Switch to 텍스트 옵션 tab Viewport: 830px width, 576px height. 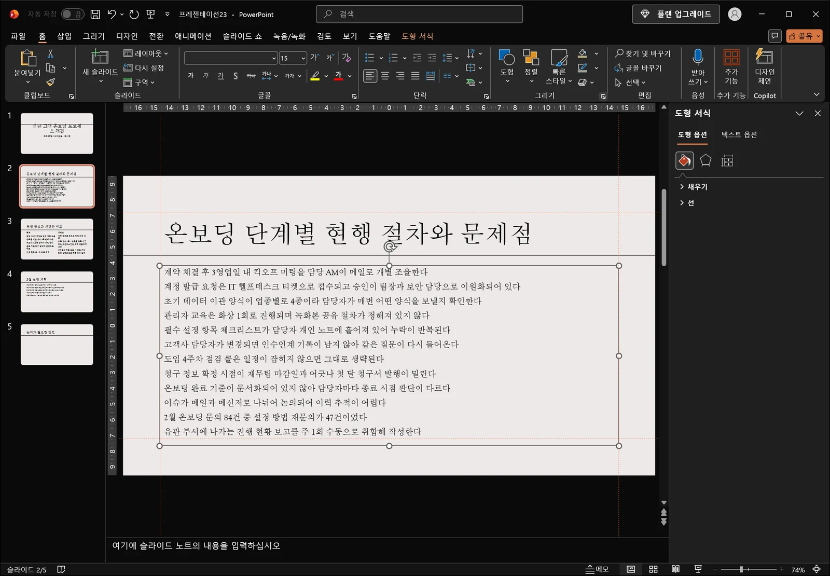[x=739, y=134]
